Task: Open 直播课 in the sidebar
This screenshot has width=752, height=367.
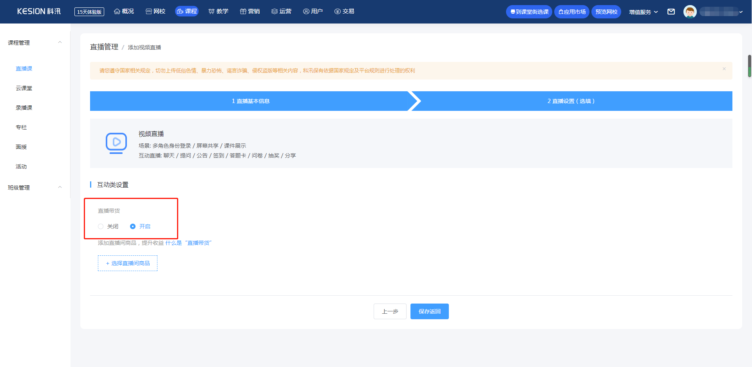Action: tap(24, 69)
